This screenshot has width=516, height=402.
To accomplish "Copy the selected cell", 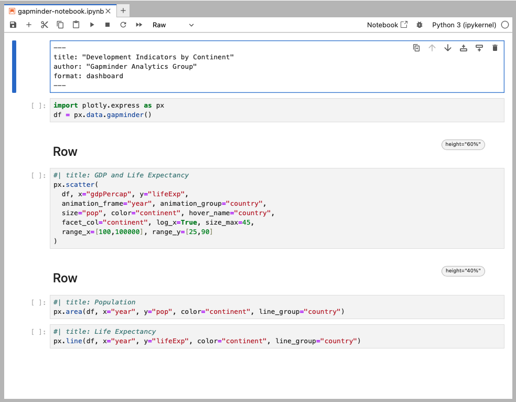I will (x=60, y=25).
